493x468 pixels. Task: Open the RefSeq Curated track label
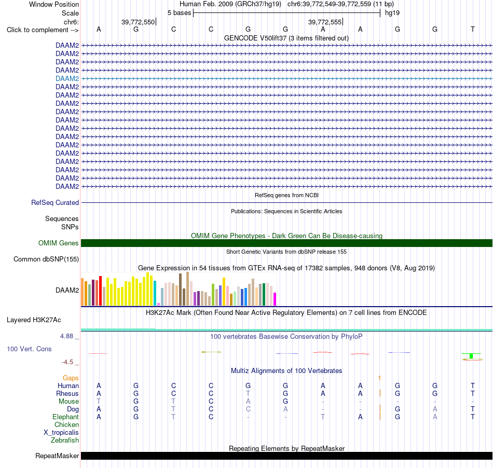54,203
